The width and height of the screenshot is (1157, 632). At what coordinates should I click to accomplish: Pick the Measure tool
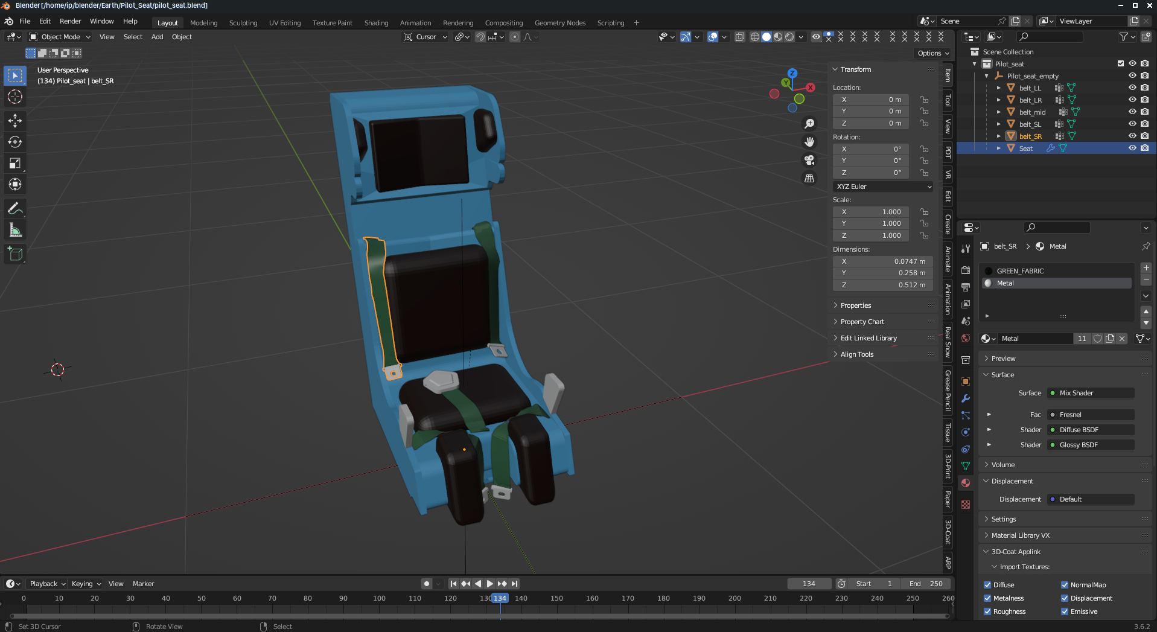point(14,229)
